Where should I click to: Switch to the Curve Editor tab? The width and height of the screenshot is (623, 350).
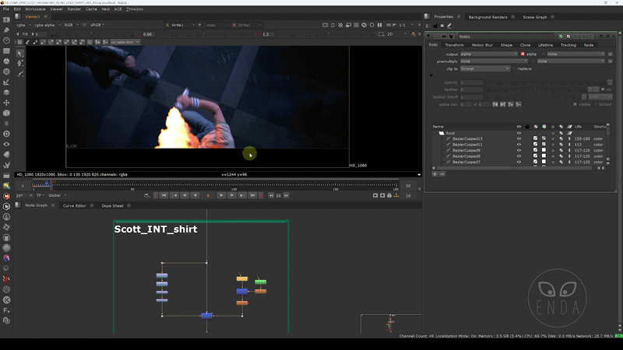point(74,205)
